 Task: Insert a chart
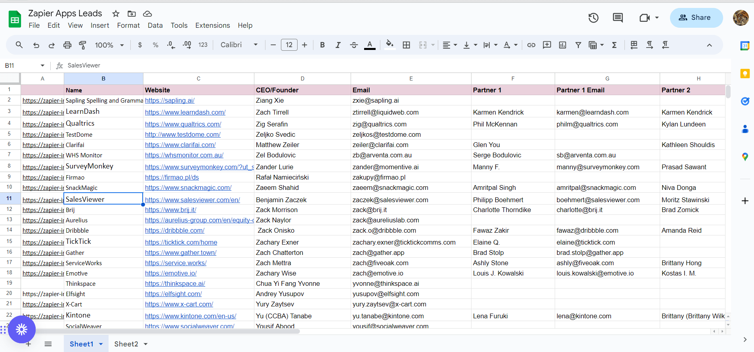pyautogui.click(x=563, y=45)
